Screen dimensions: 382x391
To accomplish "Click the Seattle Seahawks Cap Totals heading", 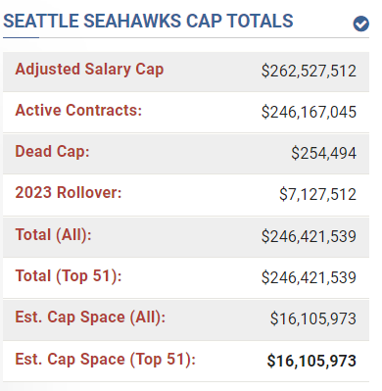I will tap(148, 22).
